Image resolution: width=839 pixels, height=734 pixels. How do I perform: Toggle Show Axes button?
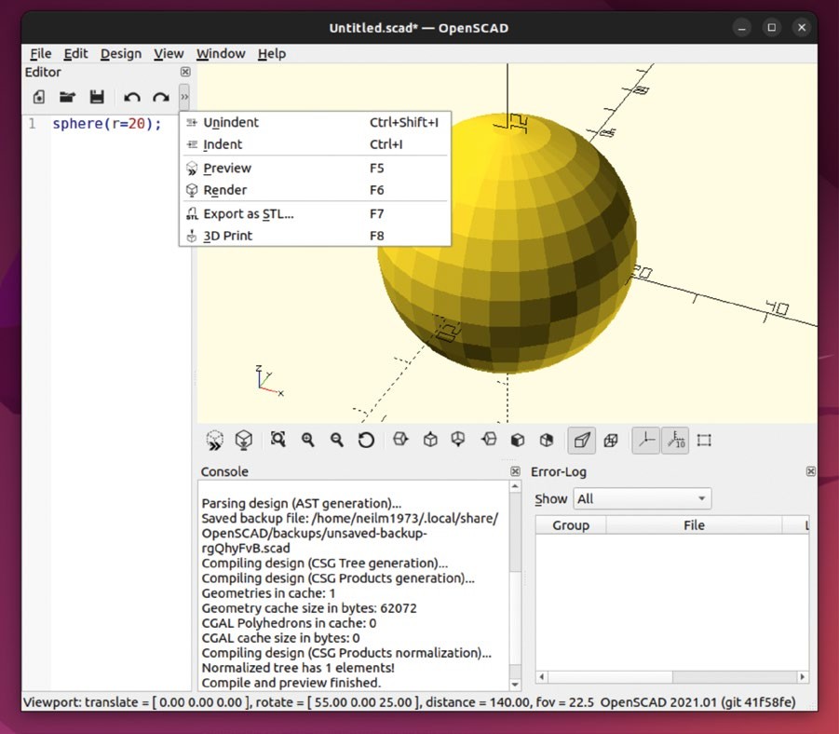tap(646, 440)
